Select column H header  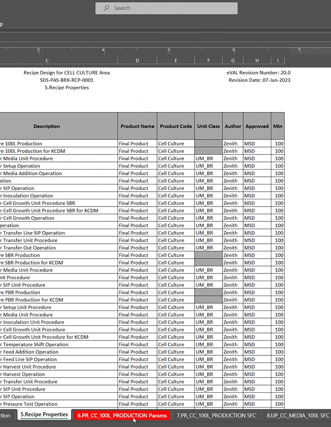[x=257, y=60]
